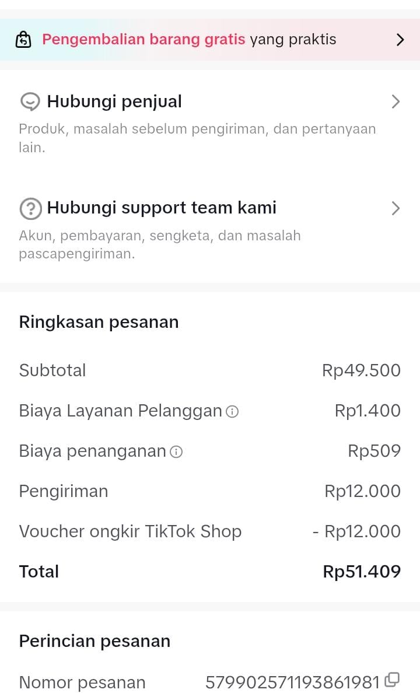Tap Pengembalian barang gratis link
The height and width of the screenshot is (693, 420).
pos(143,40)
